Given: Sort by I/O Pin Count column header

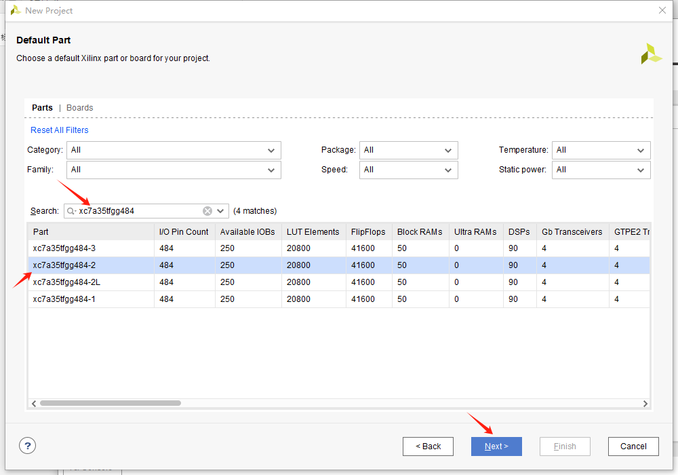Looking at the screenshot, I should (184, 232).
